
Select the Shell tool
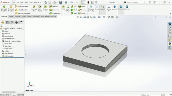(x=74, y=13)
